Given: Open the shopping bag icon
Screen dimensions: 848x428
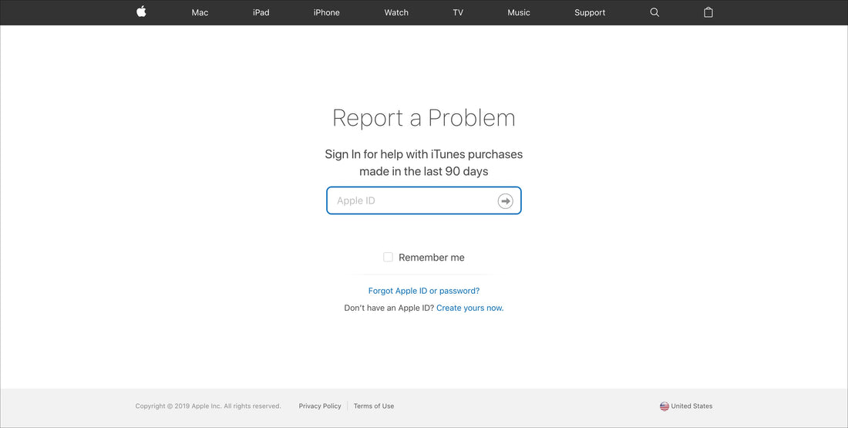Looking at the screenshot, I should point(708,12).
